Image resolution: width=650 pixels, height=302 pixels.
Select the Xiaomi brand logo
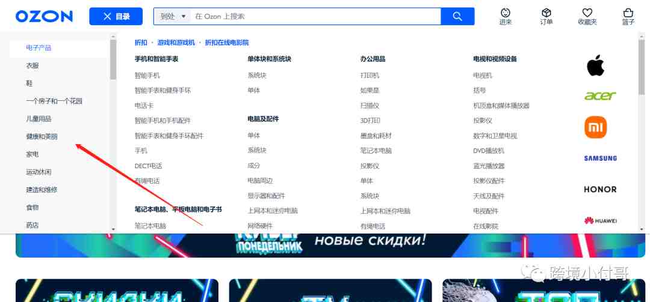pos(595,127)
